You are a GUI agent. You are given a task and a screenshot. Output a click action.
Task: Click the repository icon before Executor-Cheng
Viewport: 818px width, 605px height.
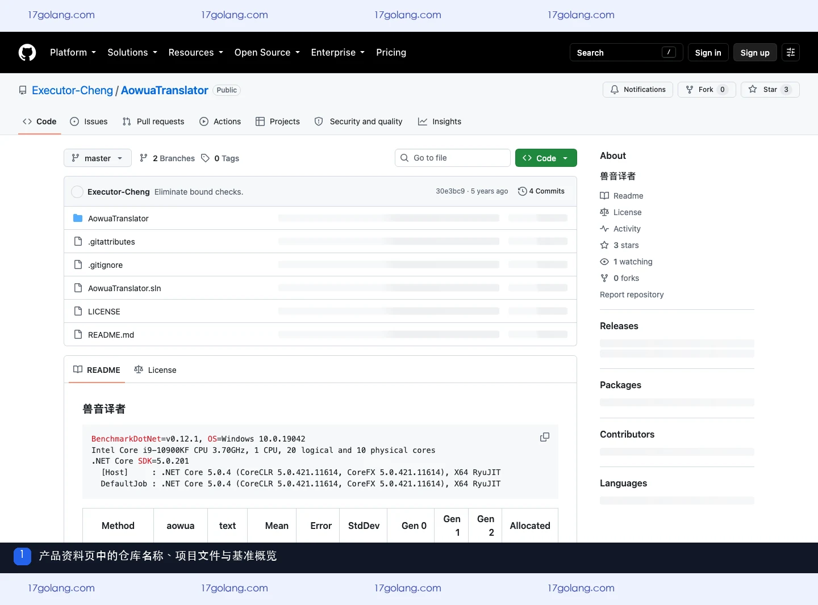(x=23, y=90)
